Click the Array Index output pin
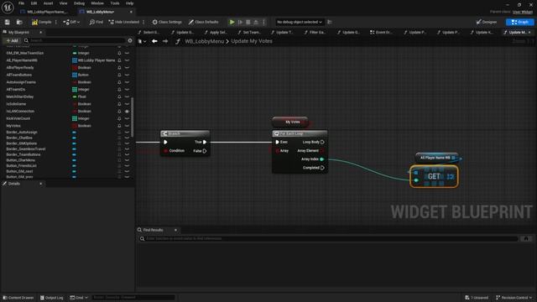The image size is (537, 302). 321,159
